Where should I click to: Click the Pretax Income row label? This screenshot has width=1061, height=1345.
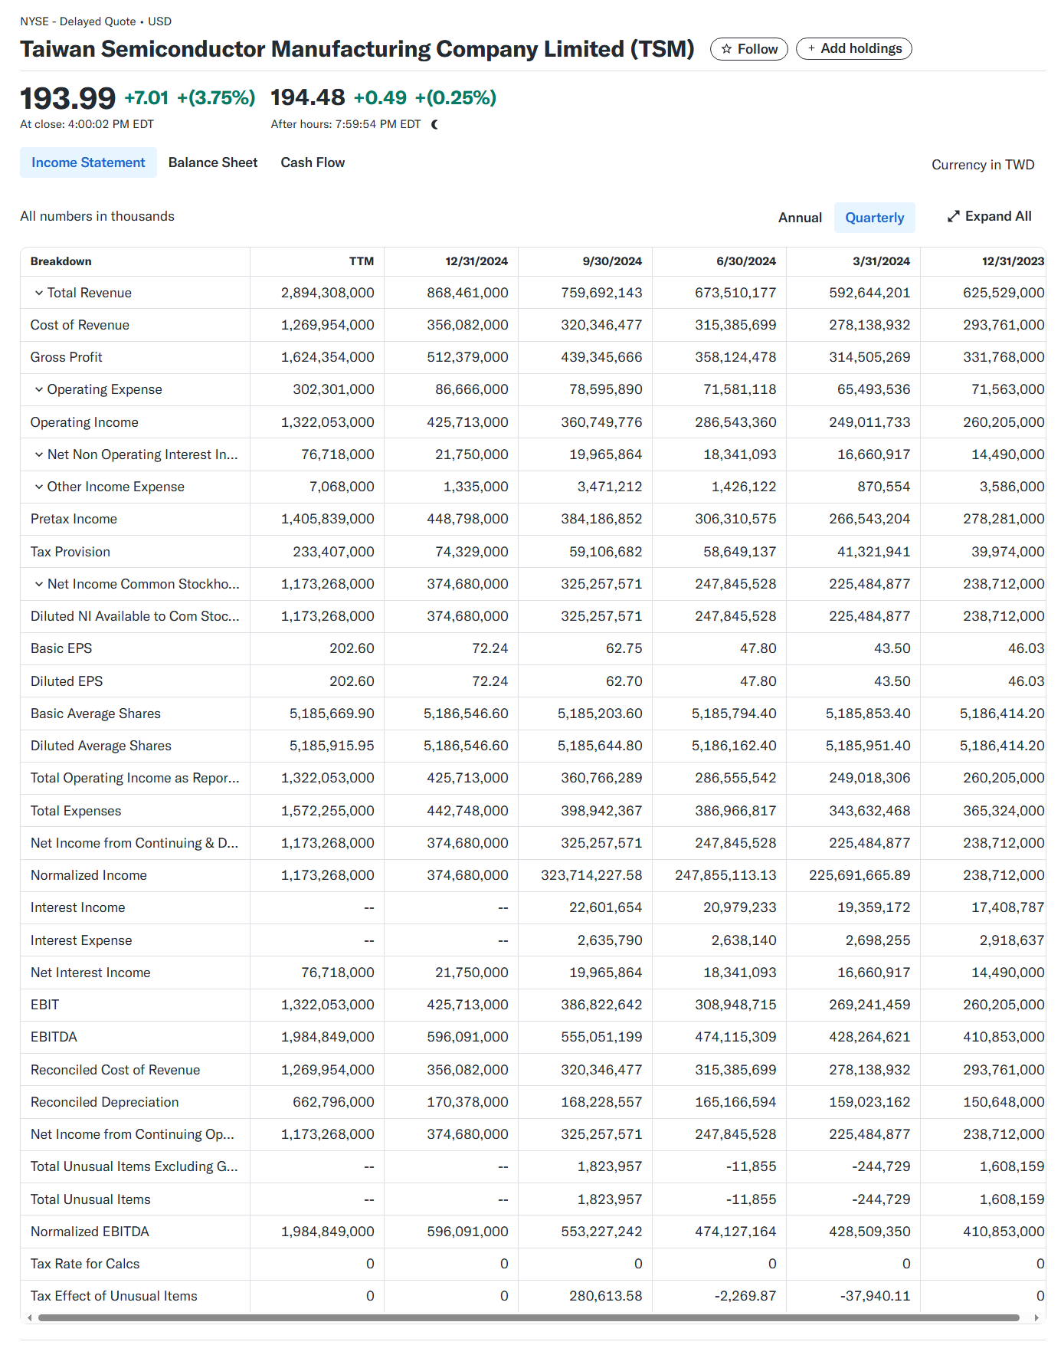(74, 519)
